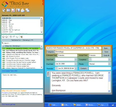This screenshot has width=116, height=107.
Task: Select the '7:00 AM Study' schedule entry
Action: 21,26
